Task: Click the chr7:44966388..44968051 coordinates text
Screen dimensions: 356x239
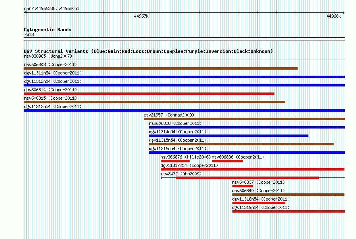Action: [x=52, y=9]
